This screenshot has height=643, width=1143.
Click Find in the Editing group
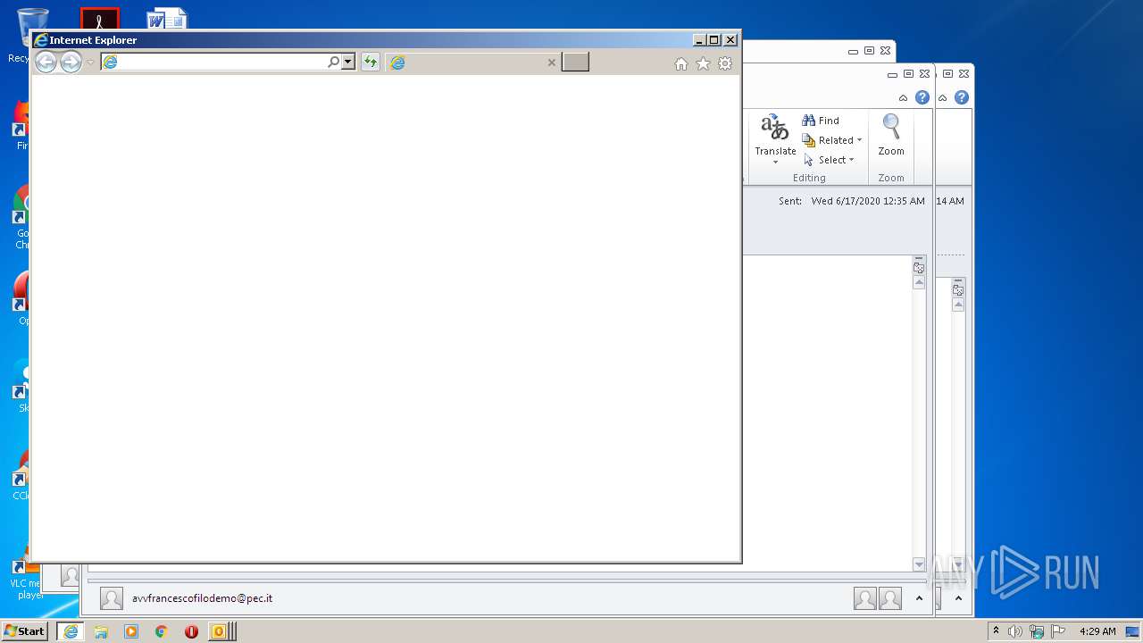pyautogui.click(x=821, y=121)
